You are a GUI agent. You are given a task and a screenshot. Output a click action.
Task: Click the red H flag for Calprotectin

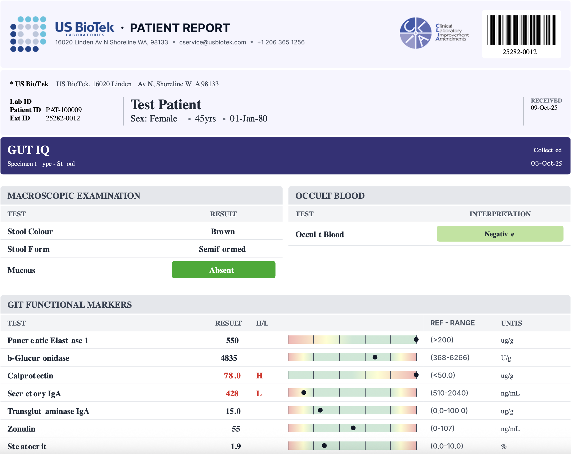259,376
